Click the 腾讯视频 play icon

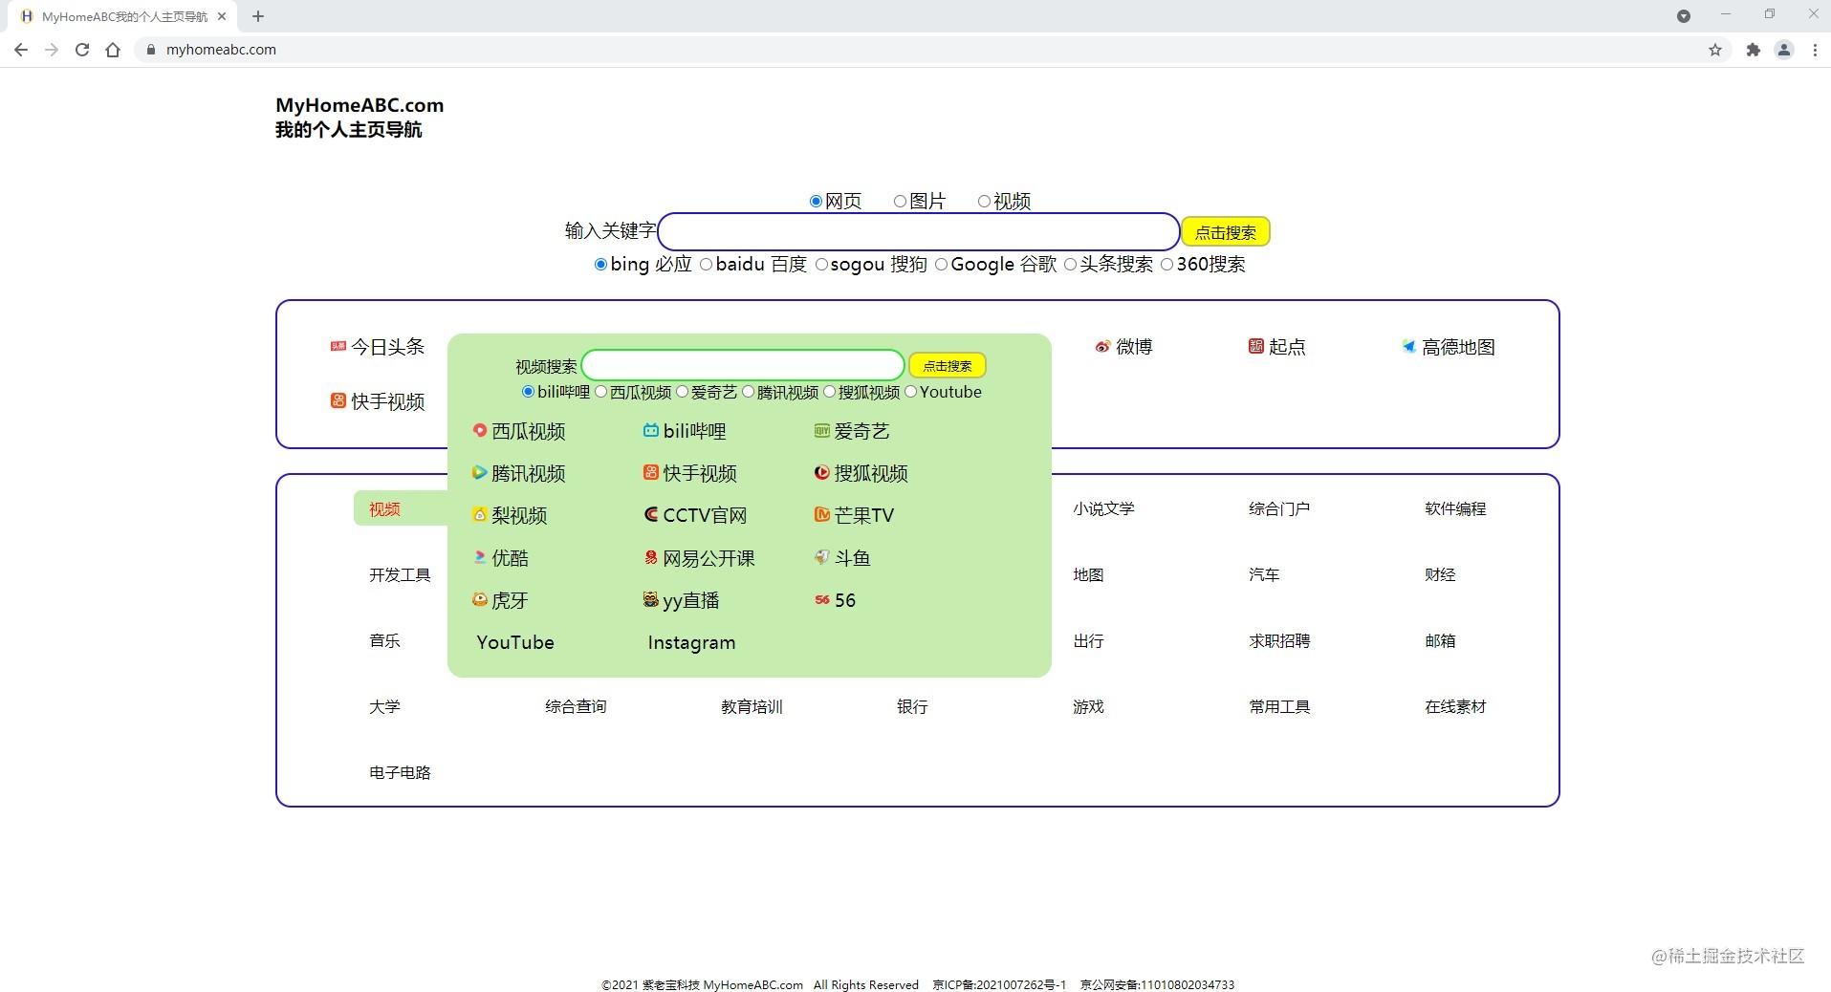[479, 472]
